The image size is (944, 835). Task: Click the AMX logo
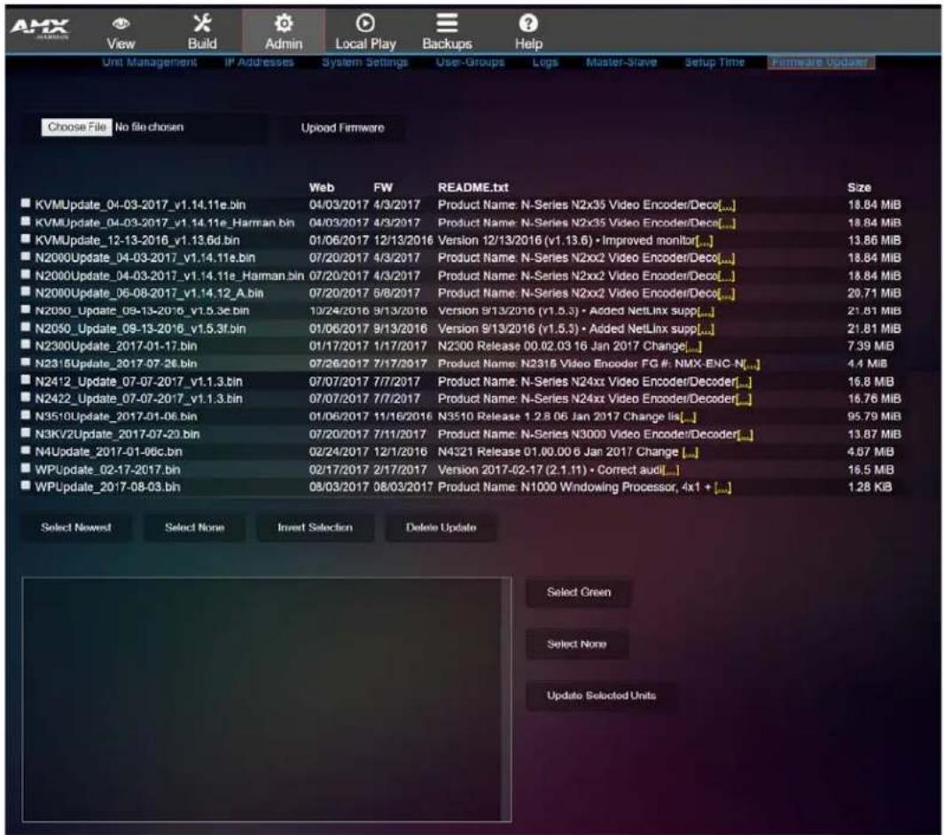coord(40,28)
